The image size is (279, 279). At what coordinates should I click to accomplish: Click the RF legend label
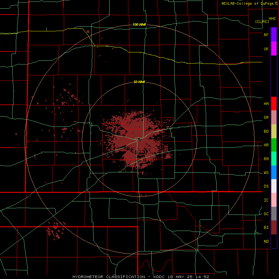point(266,35)
